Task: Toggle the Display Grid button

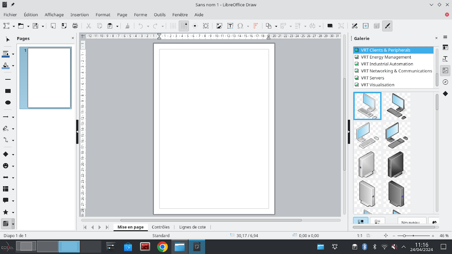Action: tap(173, 26)
